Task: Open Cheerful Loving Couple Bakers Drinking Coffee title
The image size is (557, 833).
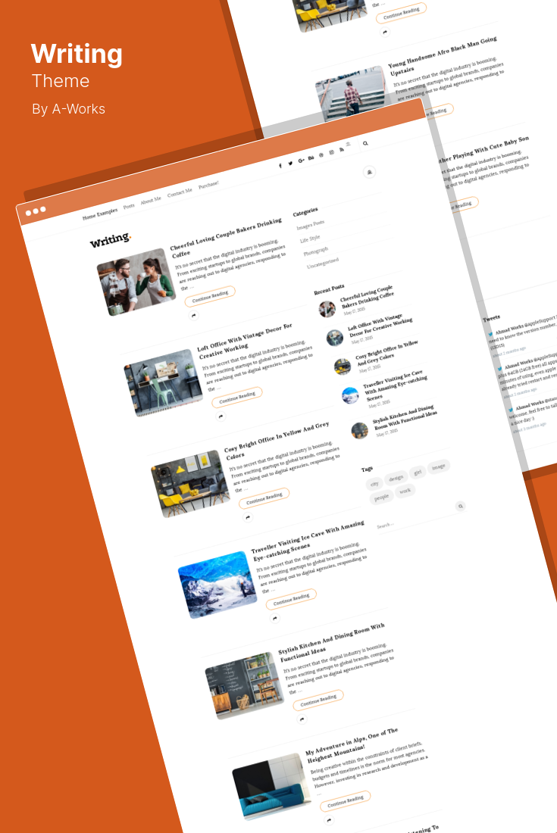Action: pyautogui.click(x=226, y=238)
